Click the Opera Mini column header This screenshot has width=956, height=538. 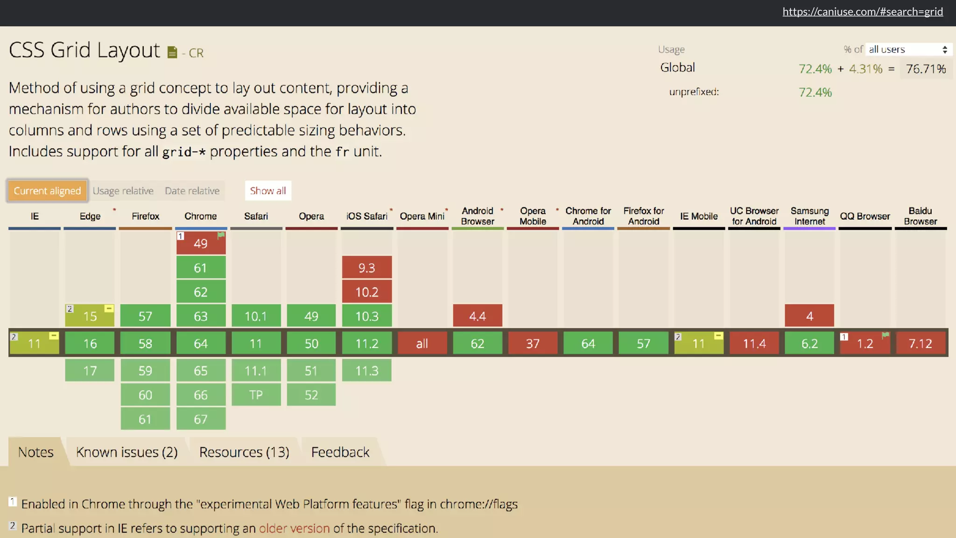click(x=422, y=216)
